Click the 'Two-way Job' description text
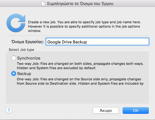The image size is (155, 120). click(x=80, y=66)
